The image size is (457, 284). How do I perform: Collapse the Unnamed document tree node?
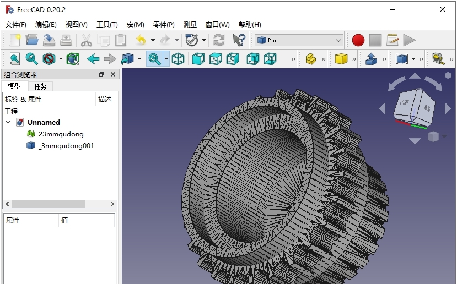(8, 122)
